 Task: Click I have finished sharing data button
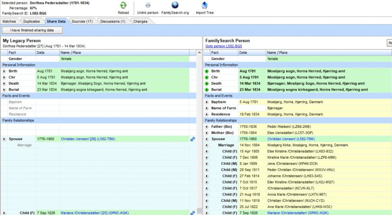32,30
